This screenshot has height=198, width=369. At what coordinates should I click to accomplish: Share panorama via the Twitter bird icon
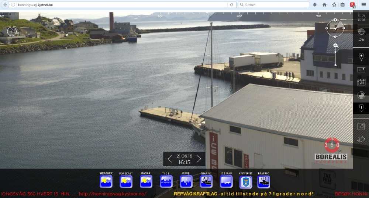pyautogui.click(x=361, y=139)
